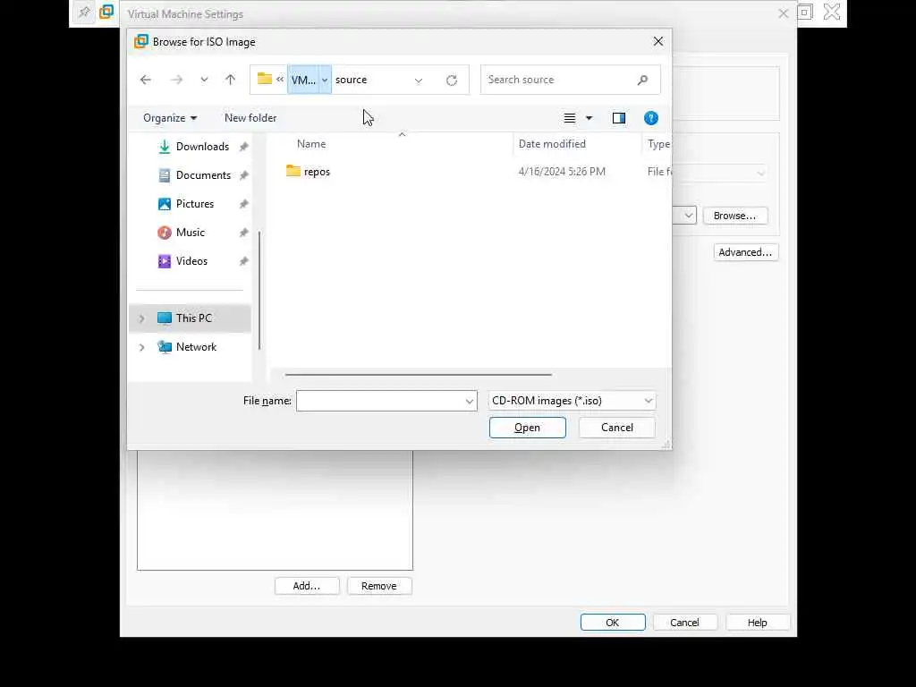The image size is (916, 687).
Task: Sort by the Type column header
Action: [658, 144]
